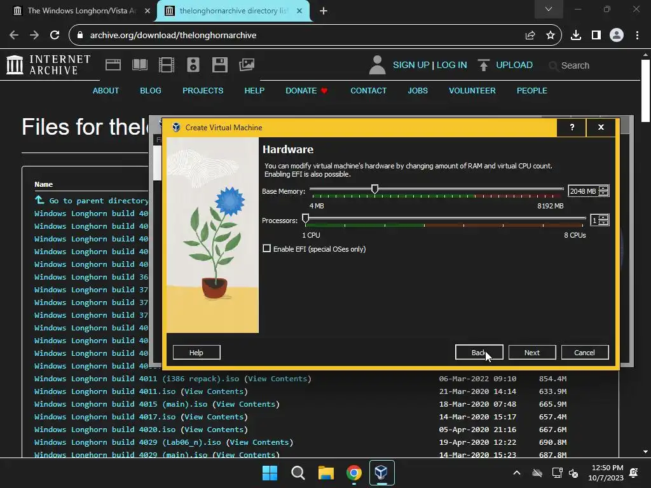The height and width of the screenshot is (488, 651).
Task: Open the VOLUNTEER menu item
Action: (472, 90)
